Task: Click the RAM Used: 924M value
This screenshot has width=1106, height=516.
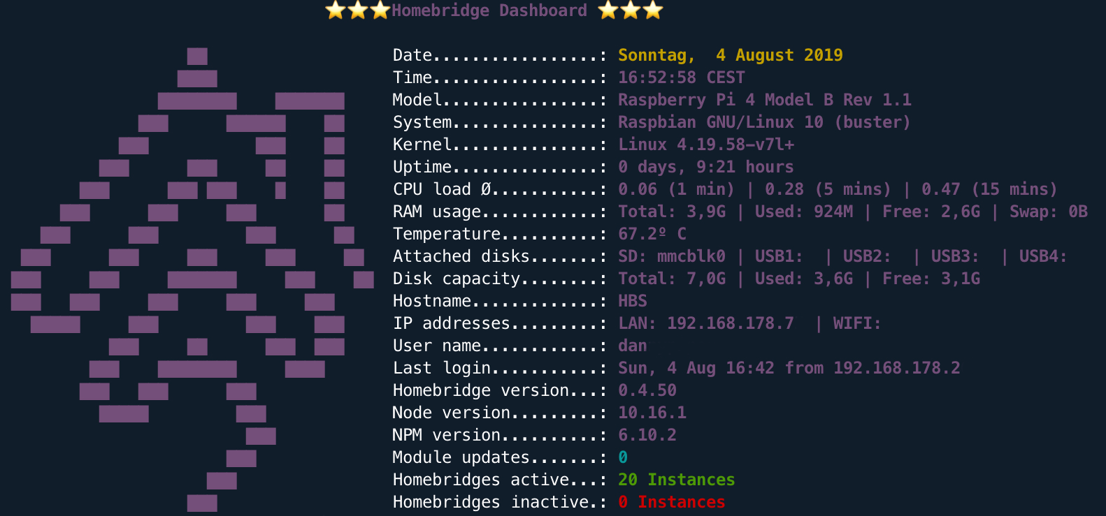Action: (x=803, y=212)
